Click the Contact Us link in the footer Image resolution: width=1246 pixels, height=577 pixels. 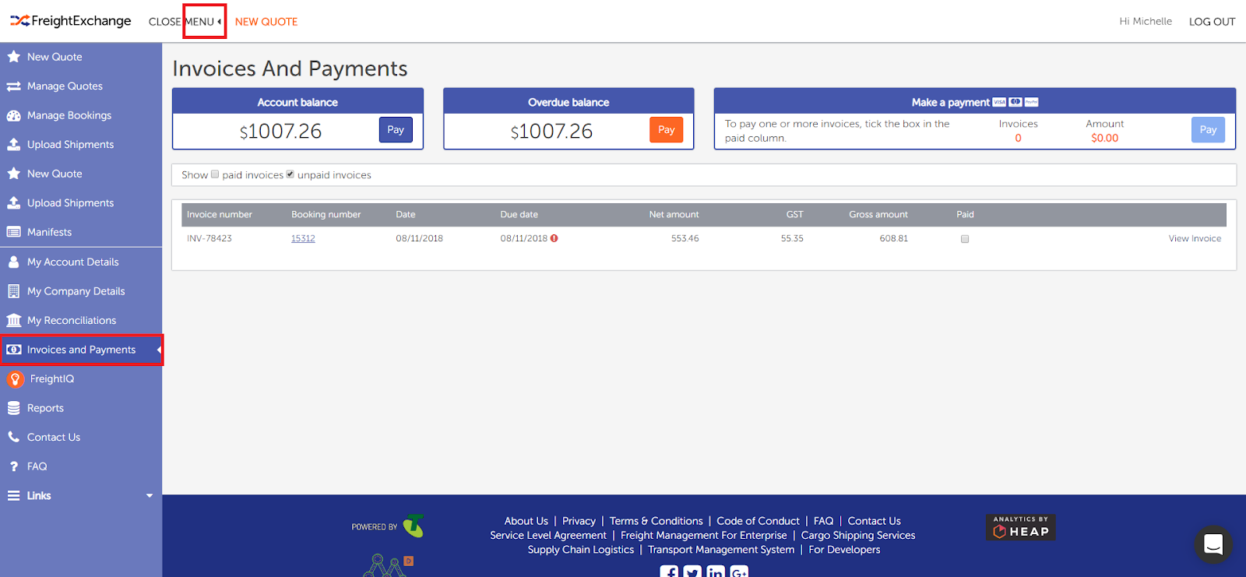click(x=874, y=521)
